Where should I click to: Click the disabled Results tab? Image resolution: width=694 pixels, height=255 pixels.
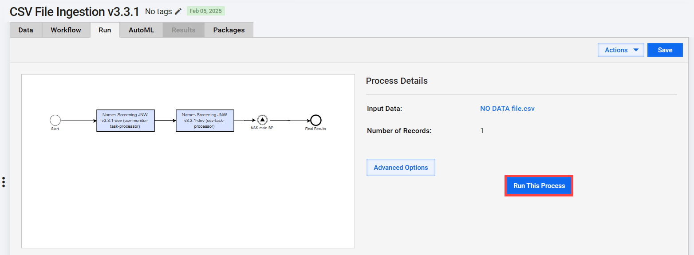click(184, 30)
